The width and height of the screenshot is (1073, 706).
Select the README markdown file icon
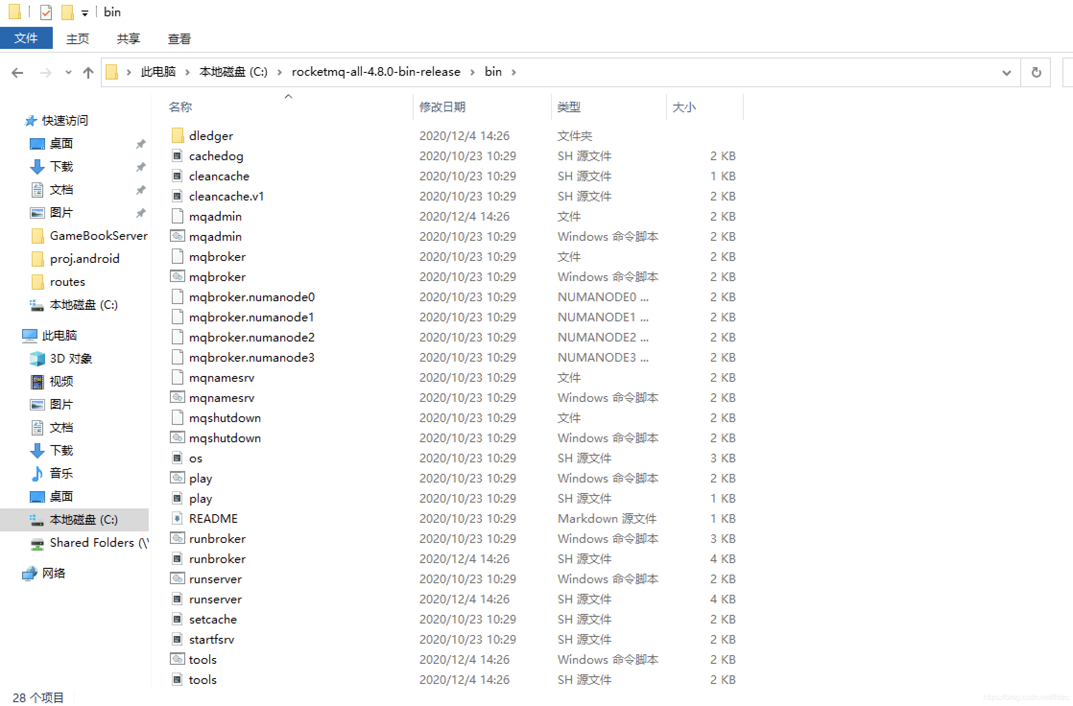178,518
